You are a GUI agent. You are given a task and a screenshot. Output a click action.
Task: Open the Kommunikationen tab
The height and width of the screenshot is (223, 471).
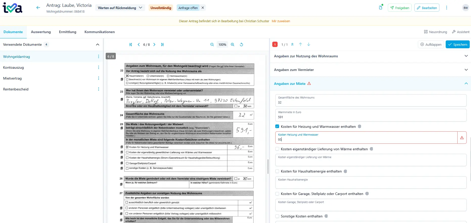(x=100, y=32)
